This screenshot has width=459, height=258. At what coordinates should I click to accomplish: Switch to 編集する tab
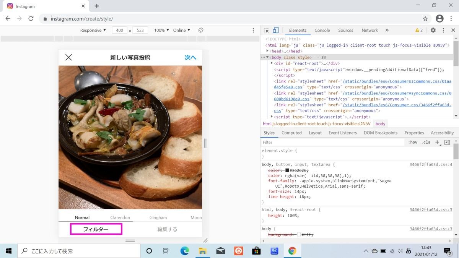[x=167, y=229]
